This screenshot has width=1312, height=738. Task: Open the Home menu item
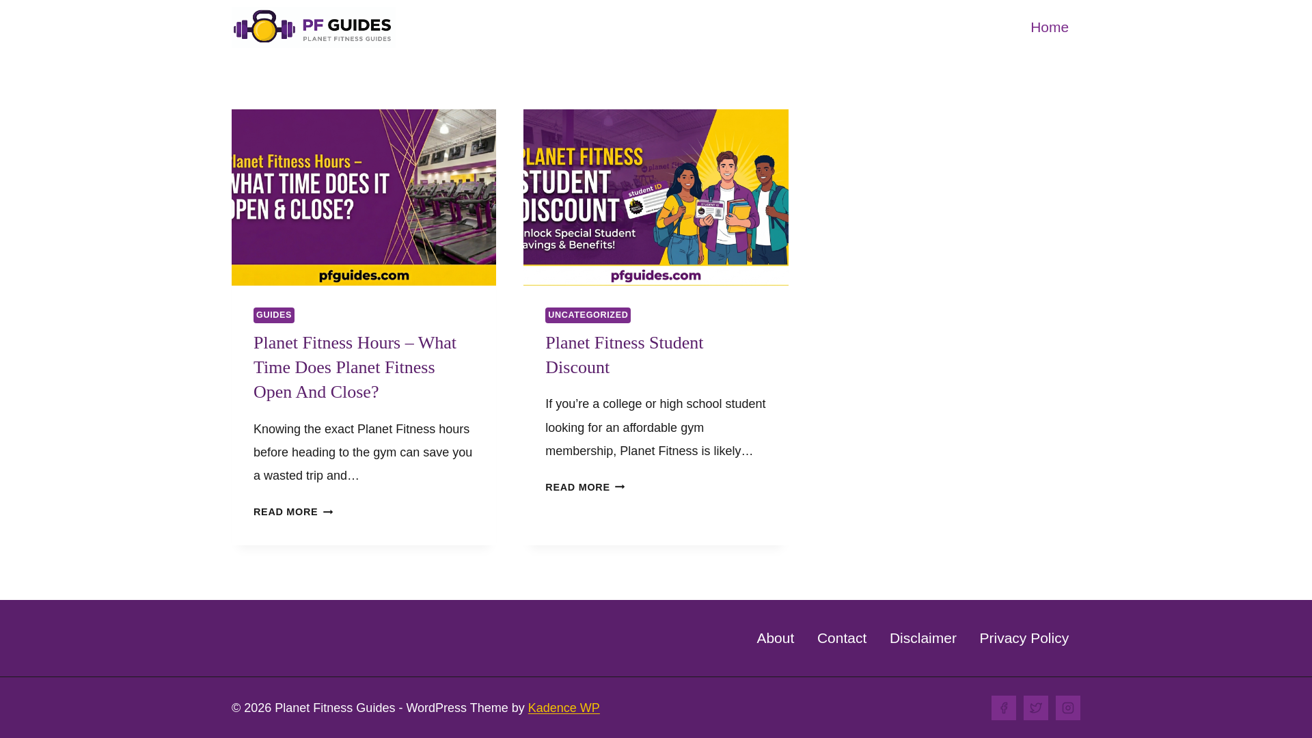(1049, 27)
